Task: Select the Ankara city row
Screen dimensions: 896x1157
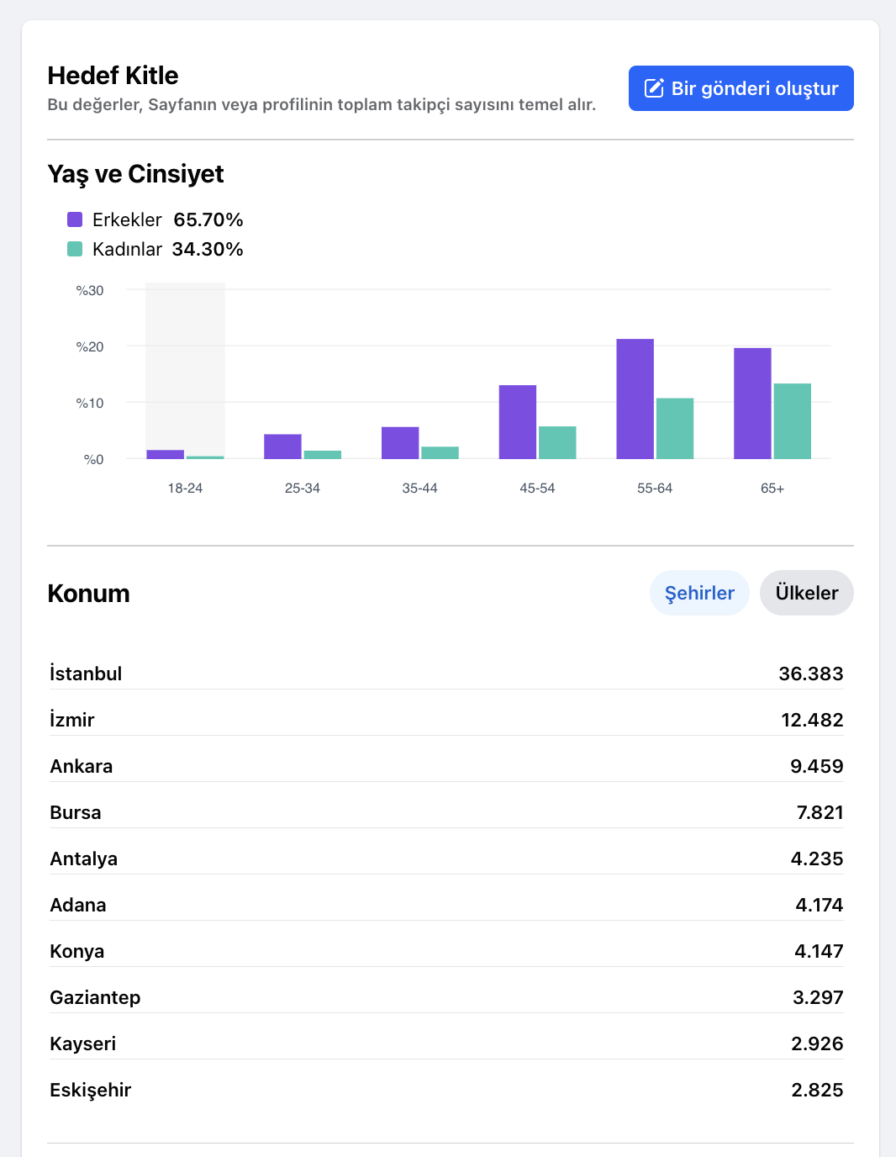Action: (x=446, y=766)
